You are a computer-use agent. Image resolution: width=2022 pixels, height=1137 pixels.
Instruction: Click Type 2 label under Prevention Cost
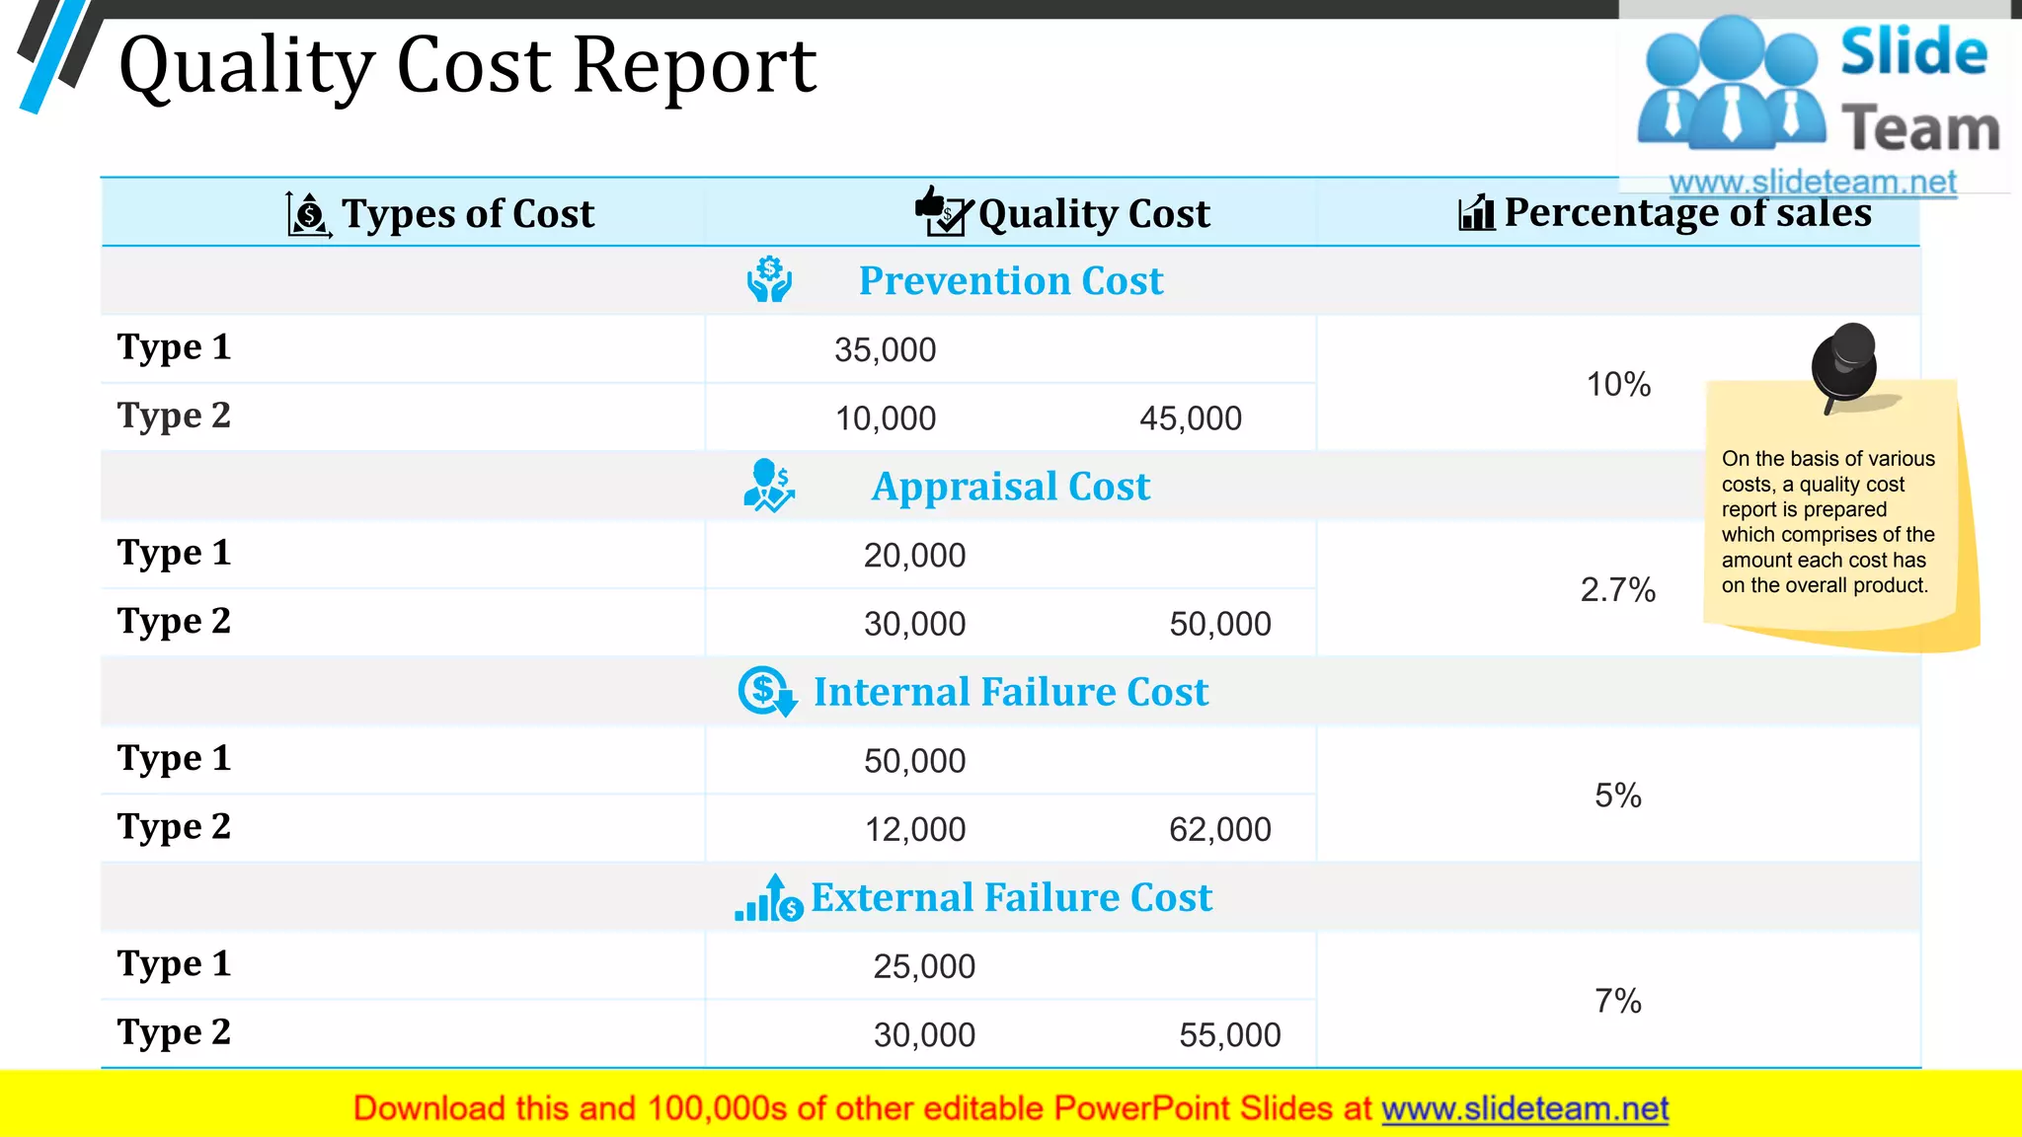pos(174,416)
